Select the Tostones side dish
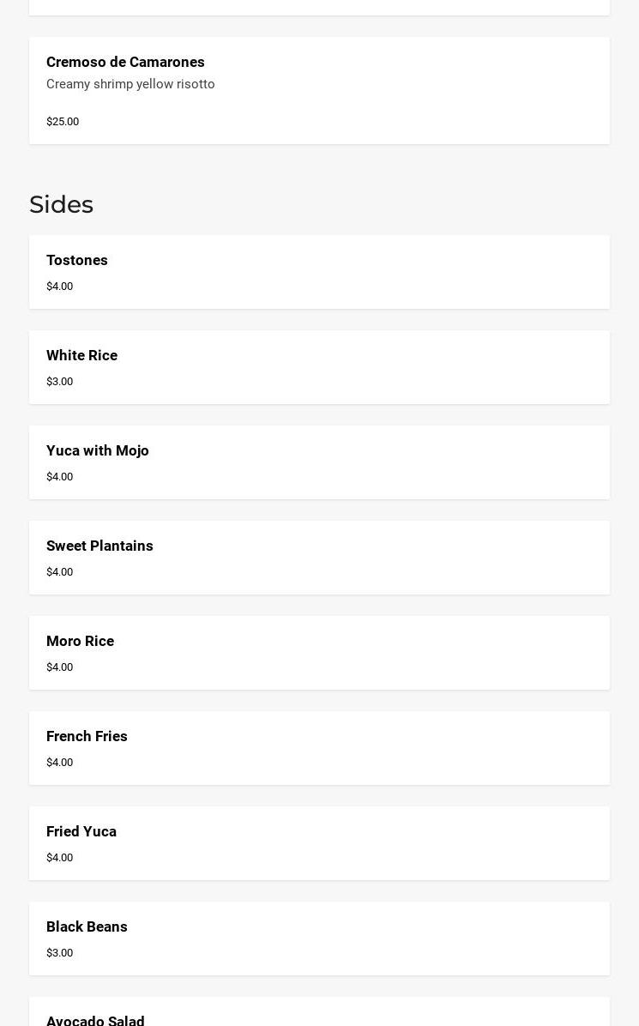The width and height of the screenshot is (639, 1026). click(77, 261)
